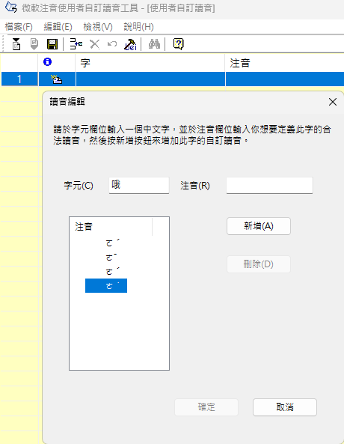Save with the floppy disk icon
Viewport: 344px width, 444px height.
tap(52, 44)
